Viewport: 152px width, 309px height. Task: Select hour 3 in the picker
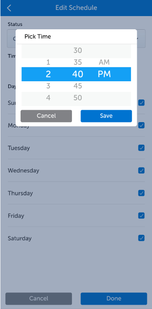[x=48, y=86]
